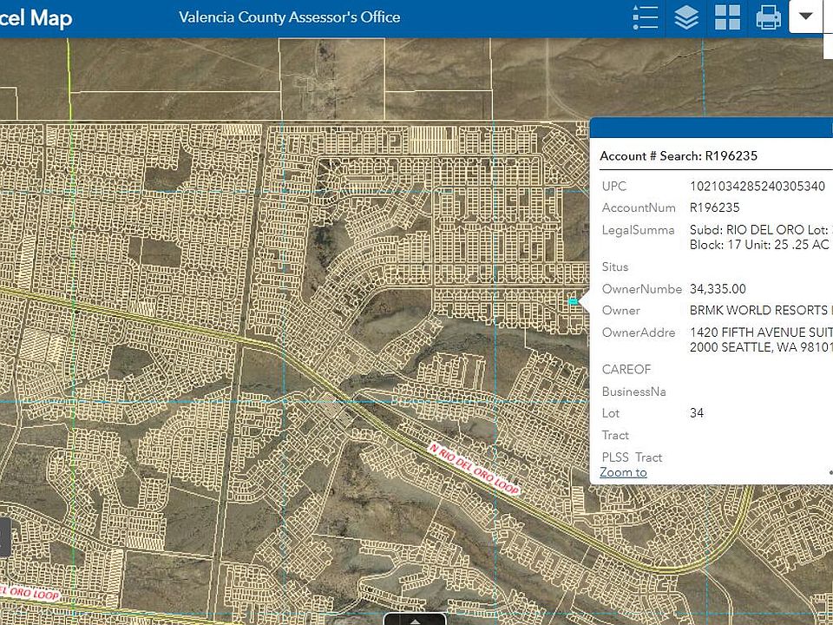The height and width of the screenshot is (625, 833).
Task: Click the Valencia County Assessor's Office header
Action: pos(289,16)
